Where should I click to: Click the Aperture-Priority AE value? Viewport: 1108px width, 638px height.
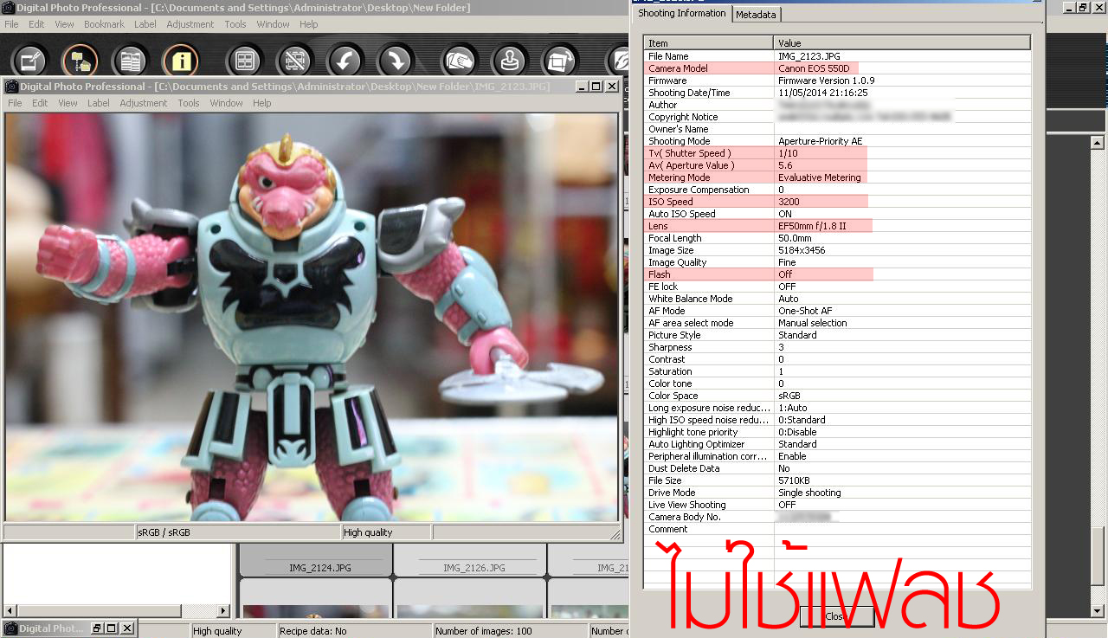coord(820,141)
